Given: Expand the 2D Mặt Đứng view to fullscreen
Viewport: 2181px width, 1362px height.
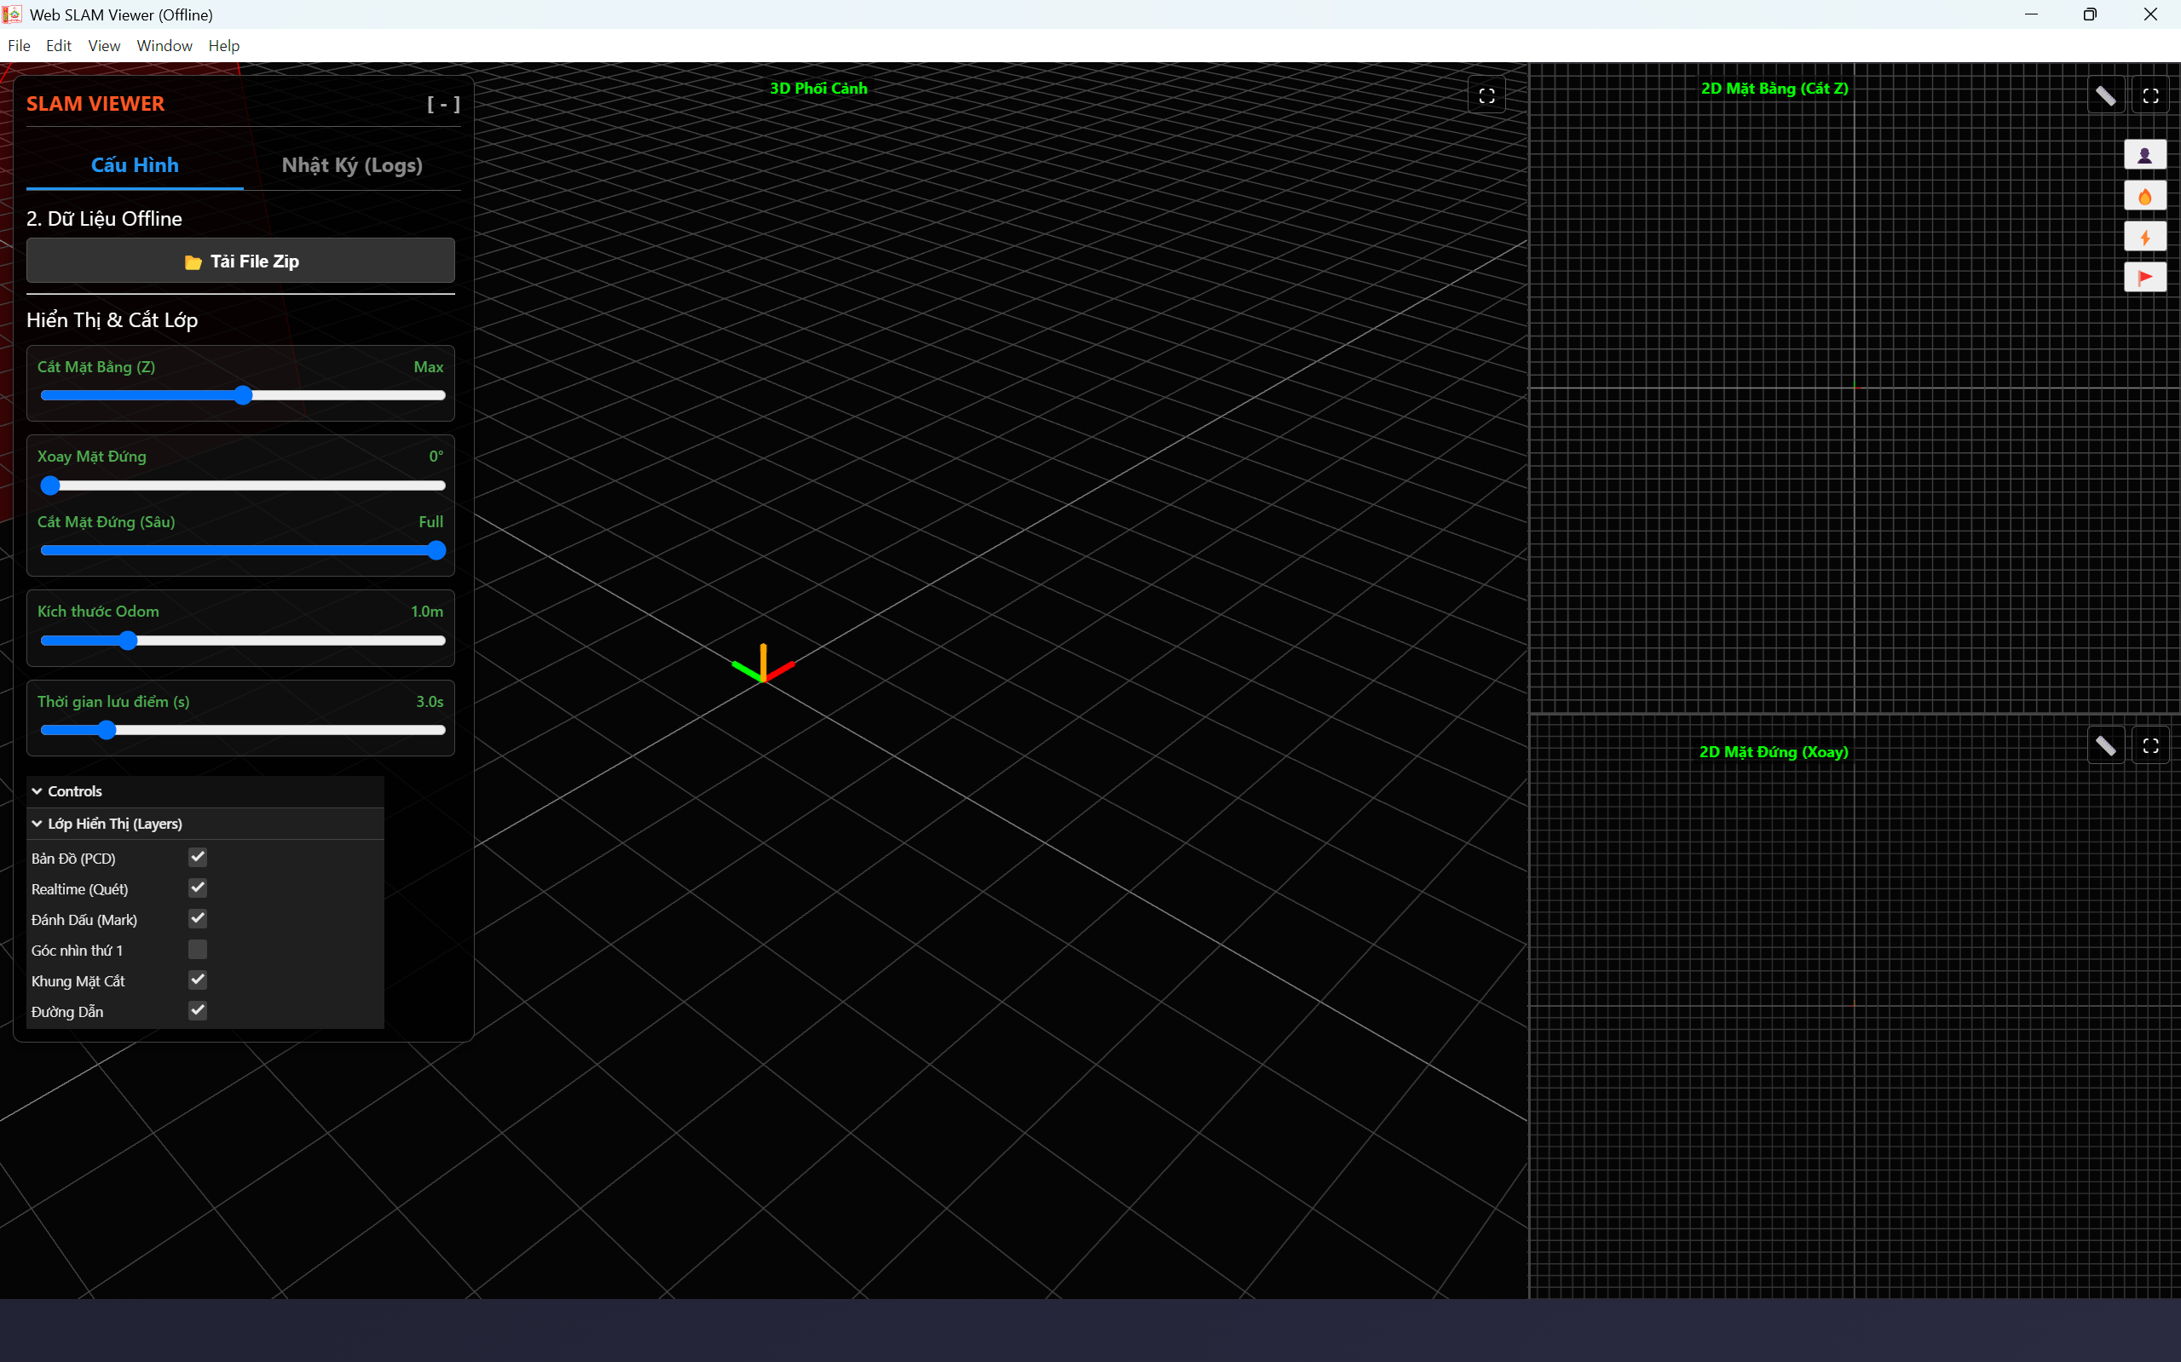Looking at the screenshot, I should pyautogui.click(x=2150, y=746).
